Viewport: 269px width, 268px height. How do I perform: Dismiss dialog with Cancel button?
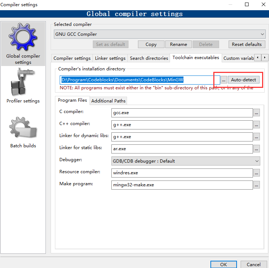tap(254, 264)
